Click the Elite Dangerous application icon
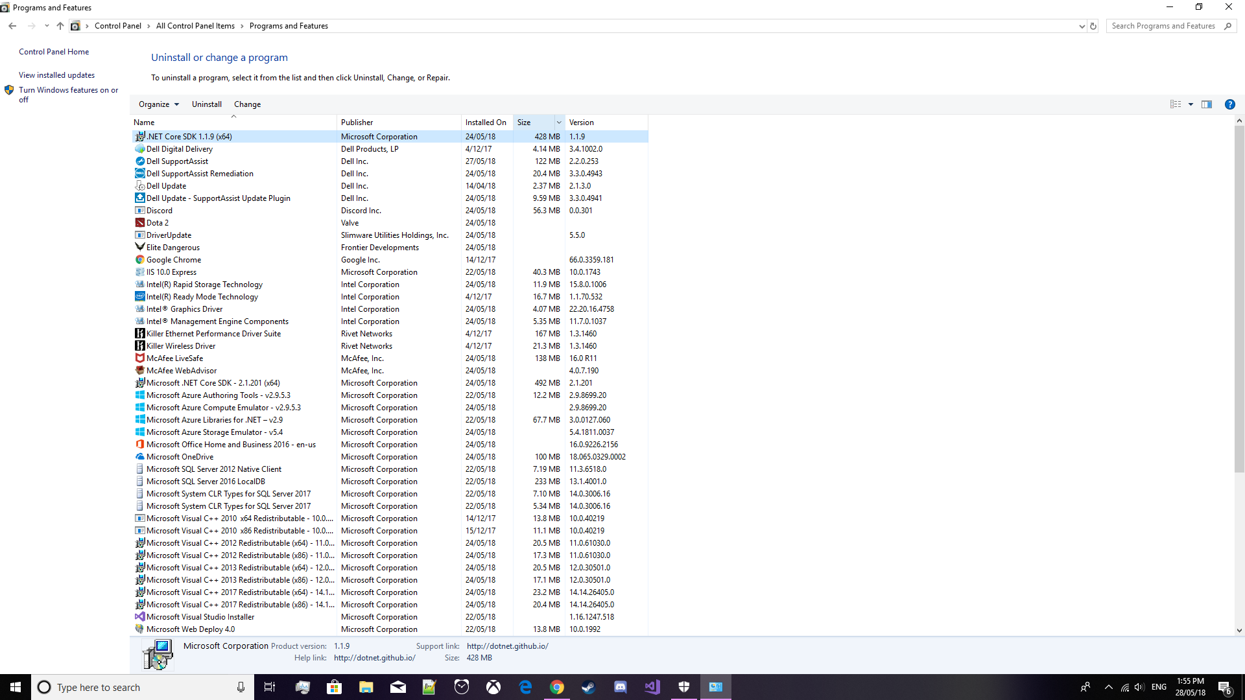The height and width of the screenshot is (700, 1245). coord(139,247)
